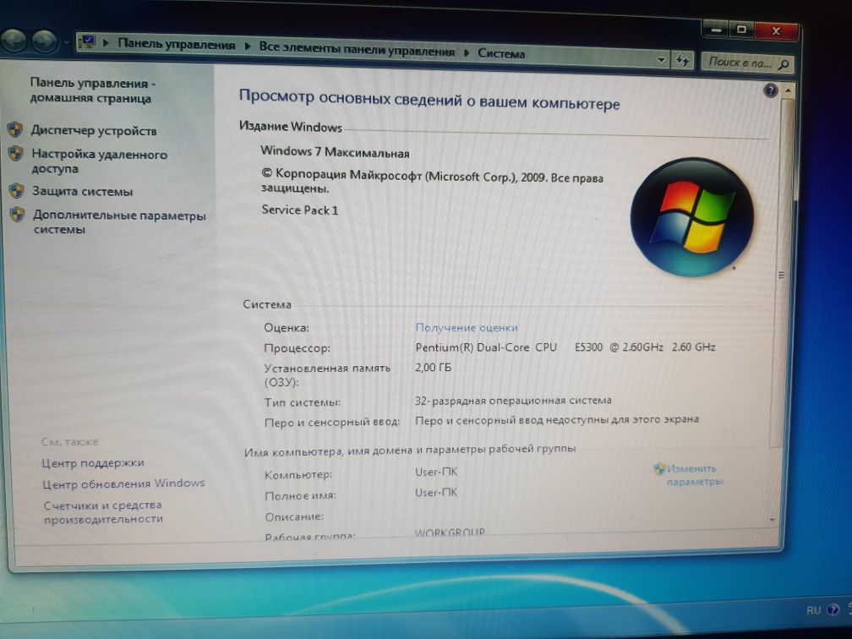This screenshot has width=852, height=639.
Task: Maximize the System window
Action: coord(741,30)
